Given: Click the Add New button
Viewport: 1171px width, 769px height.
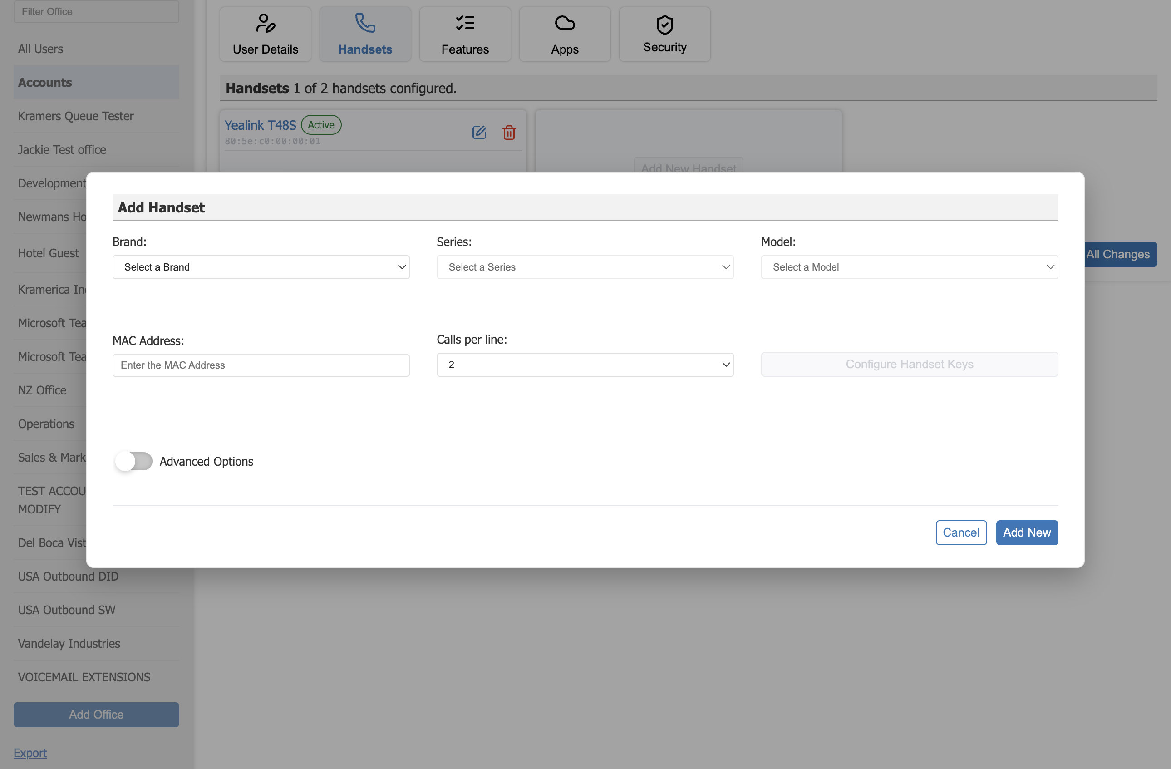Looking at the screenshot, I should tap(1027, 532).
